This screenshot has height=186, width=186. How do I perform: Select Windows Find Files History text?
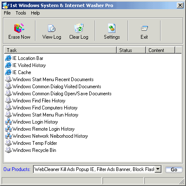[39, 101]
